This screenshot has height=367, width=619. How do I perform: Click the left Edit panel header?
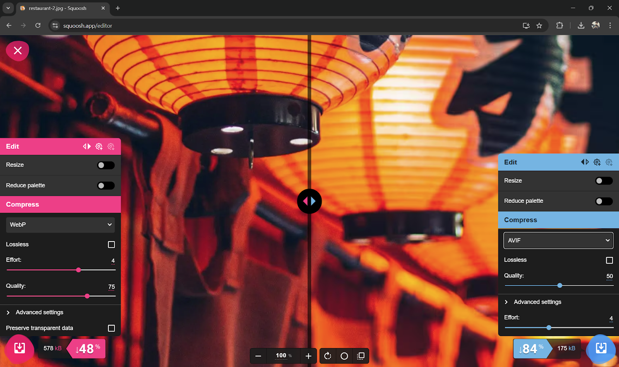coord(60,146)
